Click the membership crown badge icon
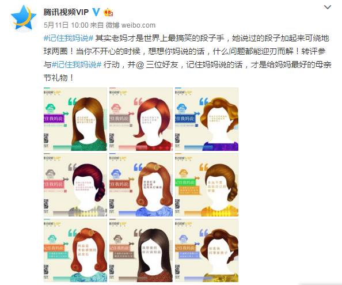Image resolution: width=342 pixels, height=285 pixels. [x=108, y=12]
